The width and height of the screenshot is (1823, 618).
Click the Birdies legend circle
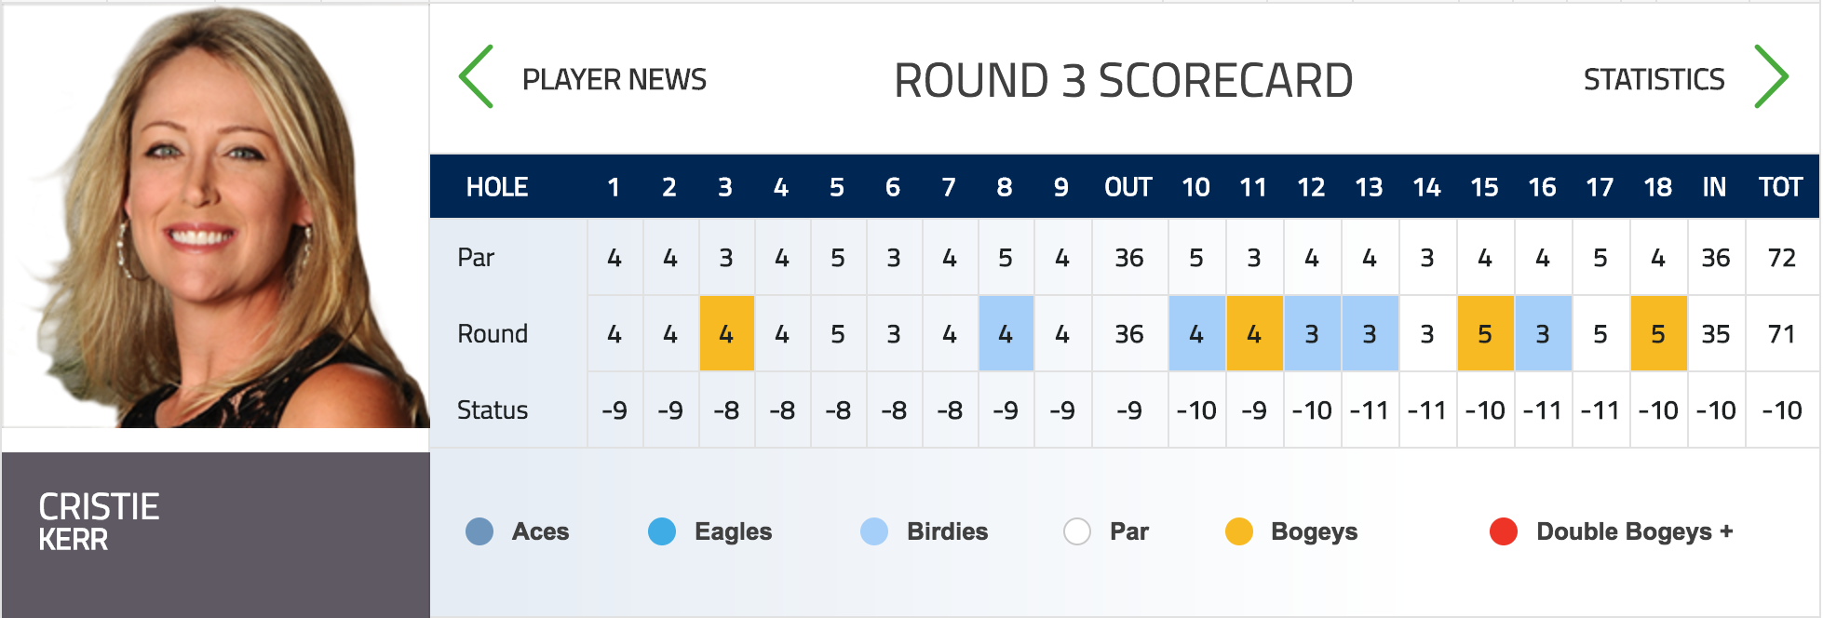click(x=874, y=531)
